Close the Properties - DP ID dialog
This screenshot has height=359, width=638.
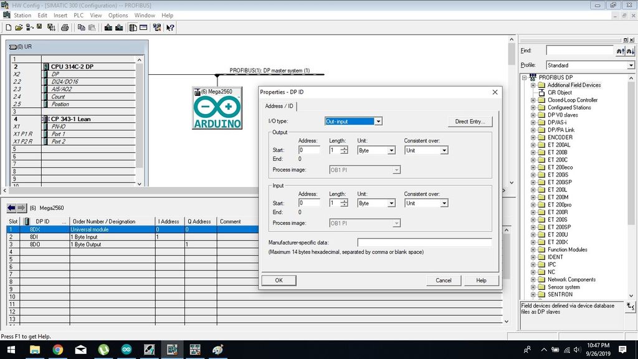tap(495, 92)
